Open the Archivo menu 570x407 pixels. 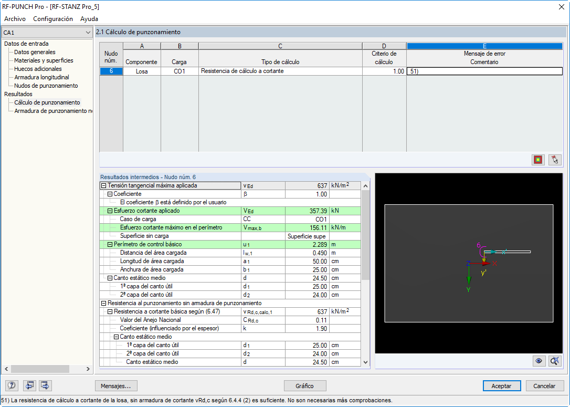tap(15, 19)
